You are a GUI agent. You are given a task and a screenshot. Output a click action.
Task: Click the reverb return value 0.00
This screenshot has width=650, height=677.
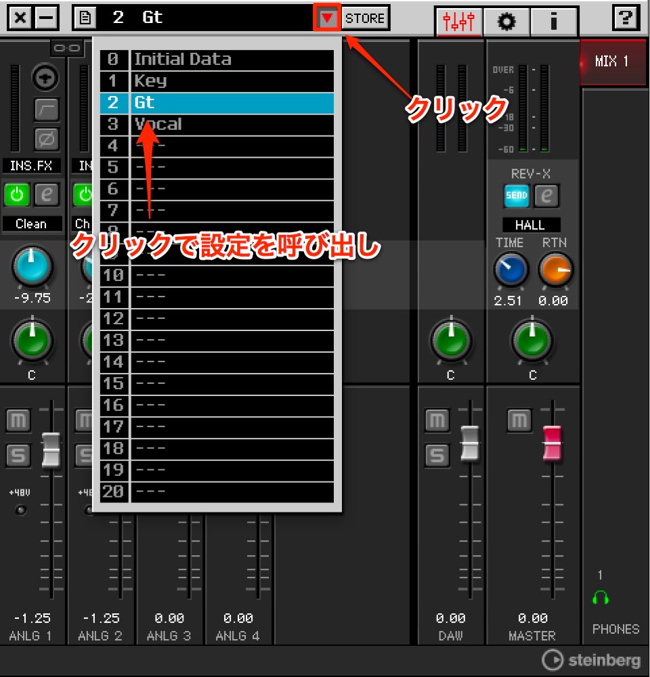point(552,301)
